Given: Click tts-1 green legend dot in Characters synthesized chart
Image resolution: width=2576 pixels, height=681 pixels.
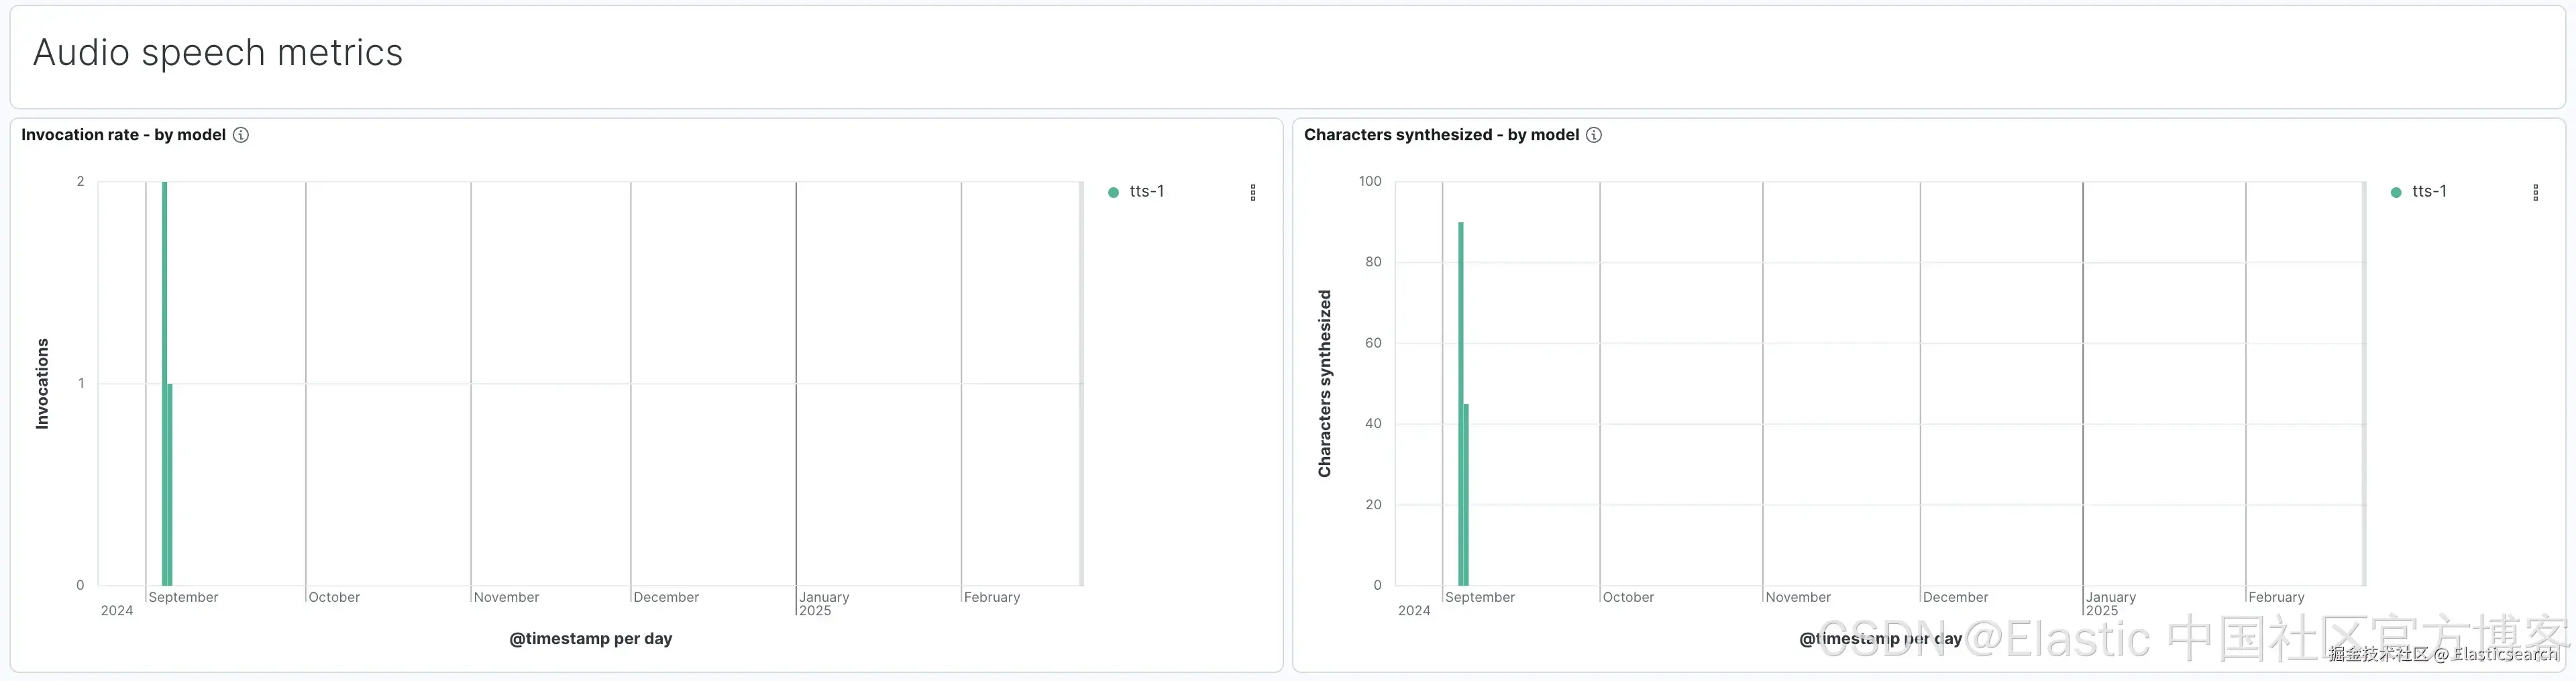Looking at the screenshot, I should tap(2395, 192).
